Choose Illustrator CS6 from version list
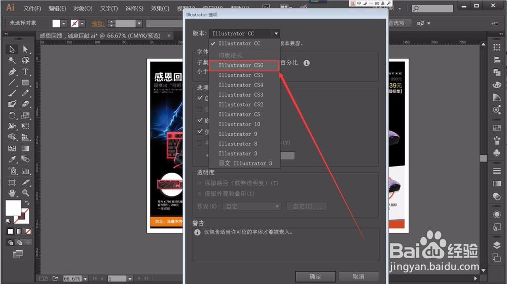507x284 pixels. (244, 65)
